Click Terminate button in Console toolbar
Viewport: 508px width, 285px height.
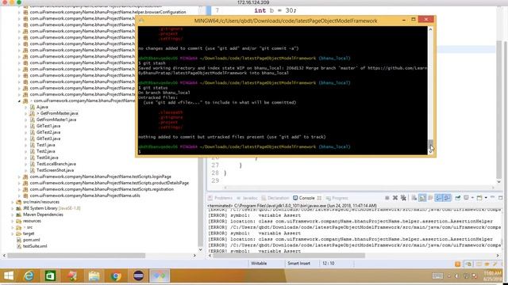[x=387, y=198]
